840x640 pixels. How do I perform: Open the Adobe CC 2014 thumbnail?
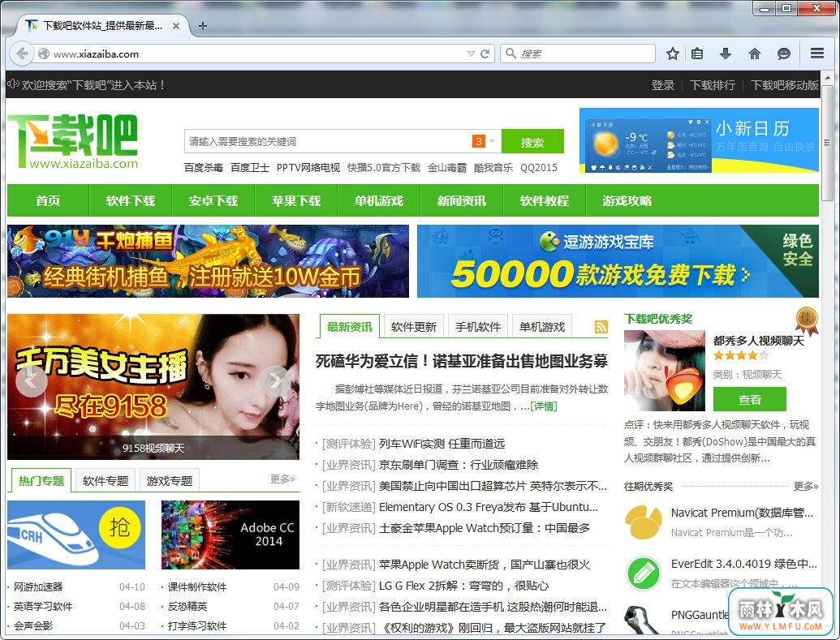coord(230,535)
